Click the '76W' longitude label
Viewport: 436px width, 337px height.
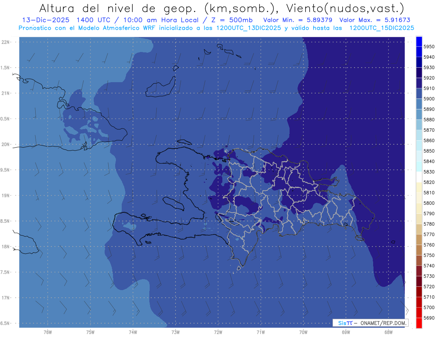click(x=48, y=332)
